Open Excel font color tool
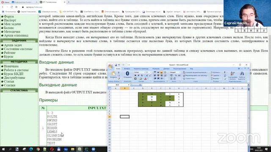271x152 pixels. click(x=146, y=79)
